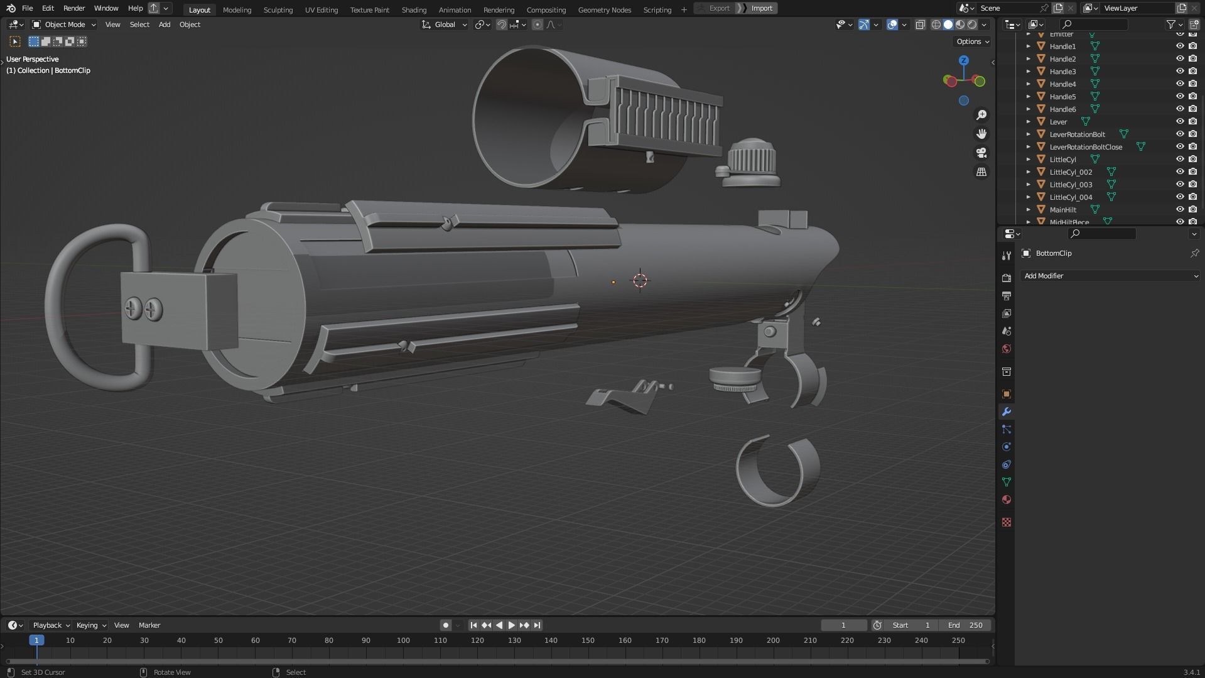This screenshot has height=678, width=1205.
Task: Select wireframe viewport shading
Action: click(x=936, y=25)
